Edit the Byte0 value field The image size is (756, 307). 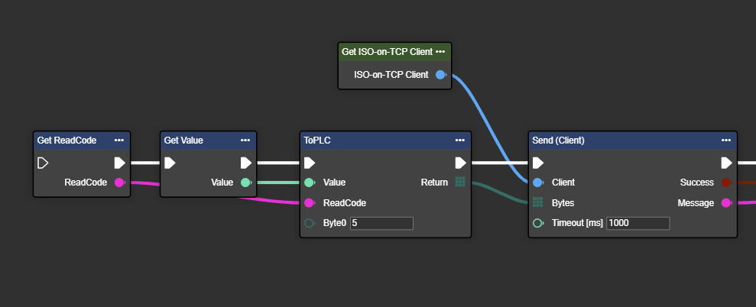(x=381, y=223)
